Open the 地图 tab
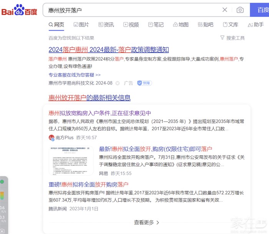Image resolution: width=269 pixels, height=234 pixels. pos(181,25)
